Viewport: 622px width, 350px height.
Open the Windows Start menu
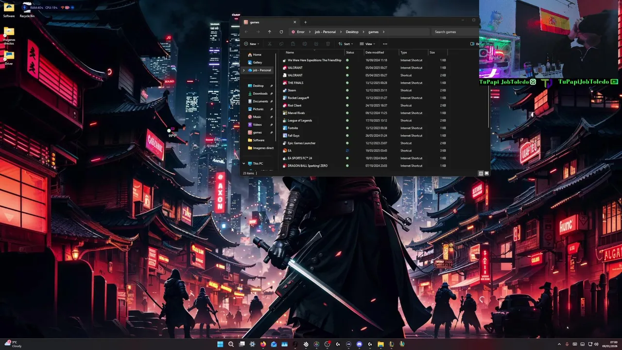[220, 344]
